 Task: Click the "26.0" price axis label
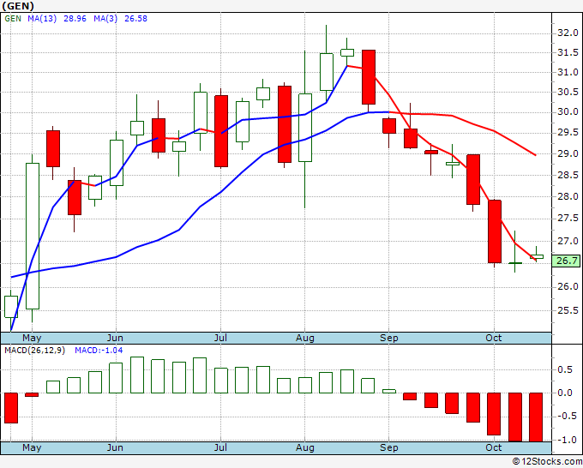point(568,286)
